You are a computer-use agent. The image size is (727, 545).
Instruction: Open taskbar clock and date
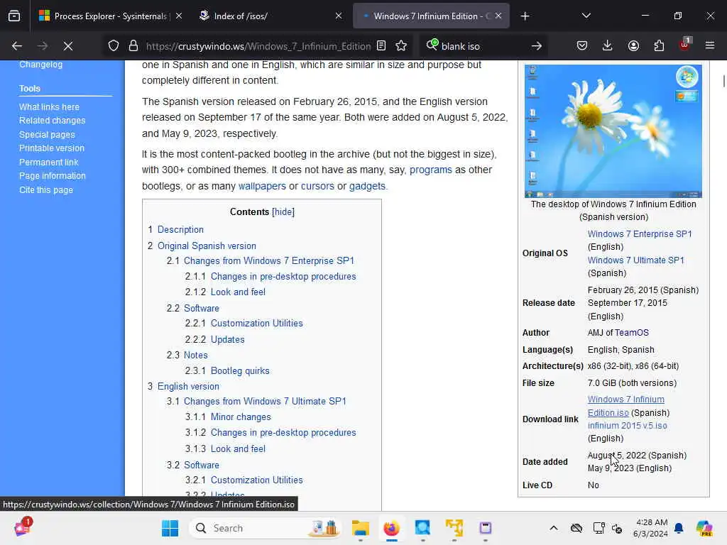tap(652, 528)
